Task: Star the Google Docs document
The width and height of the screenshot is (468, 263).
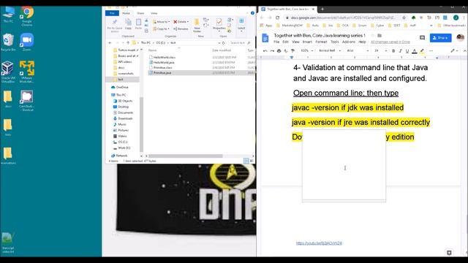Action: (372, 36)
